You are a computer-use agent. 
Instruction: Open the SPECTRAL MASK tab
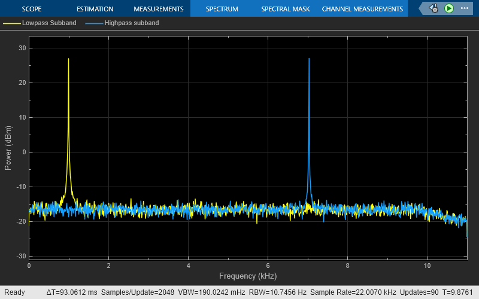point(286,9)
